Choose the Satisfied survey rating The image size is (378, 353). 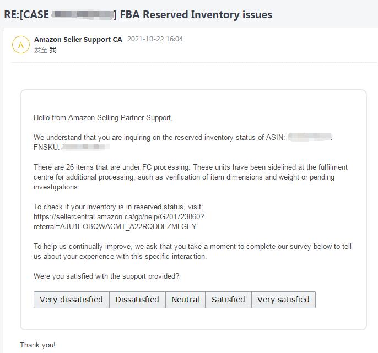coord(228,300)
